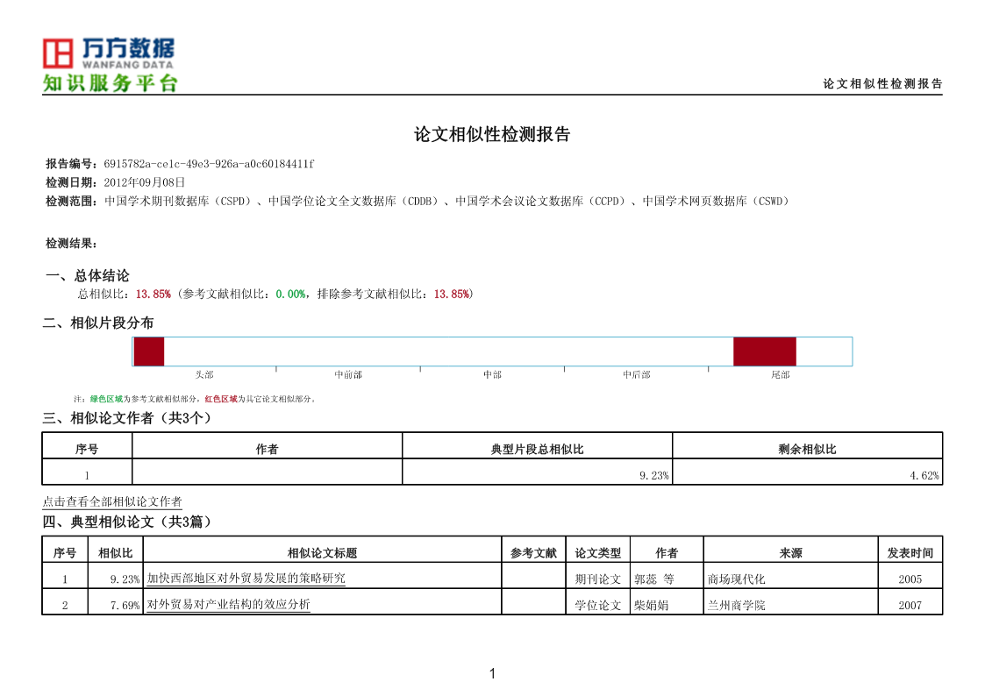Select the large centered report title

pos(492,134)
